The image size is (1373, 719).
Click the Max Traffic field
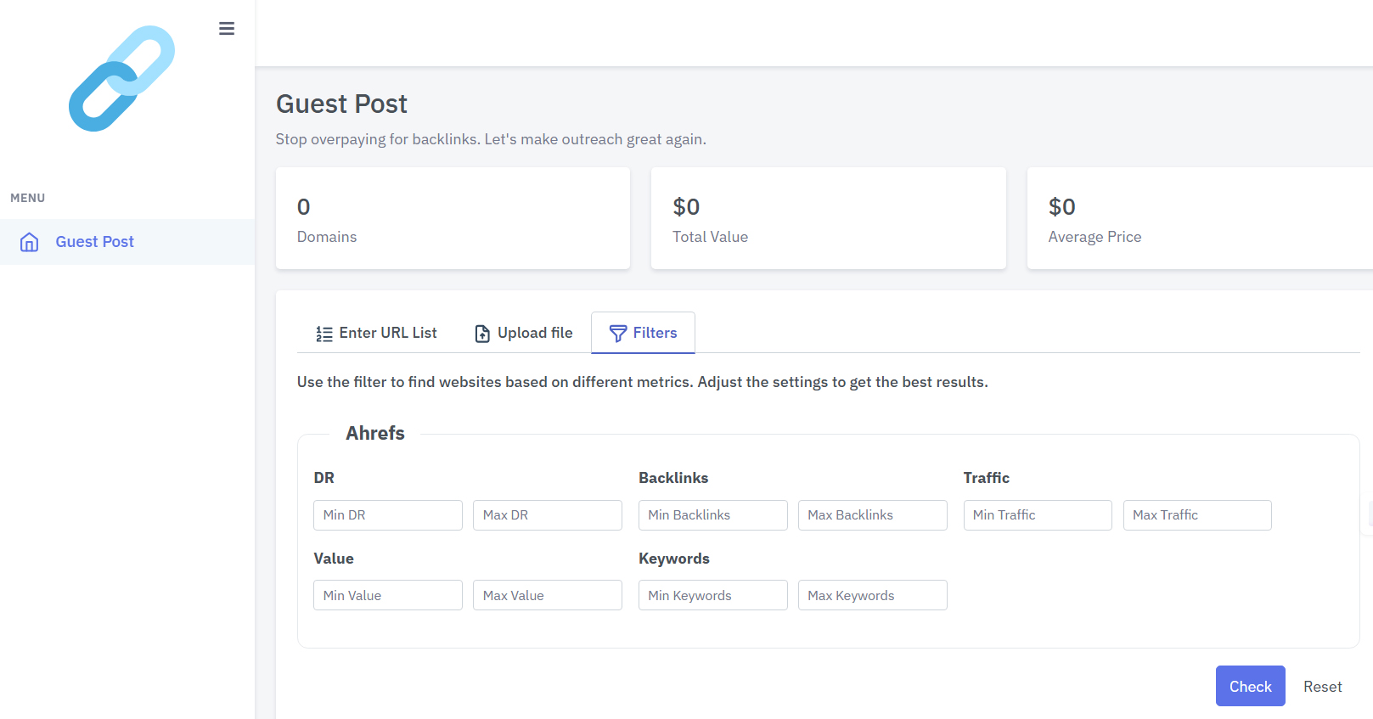click(1196, 515)
